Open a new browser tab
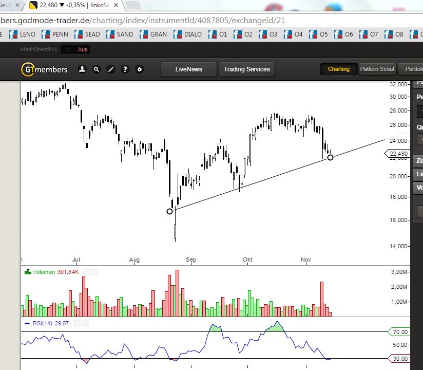 pyautogui.click(x=133, y=5)
